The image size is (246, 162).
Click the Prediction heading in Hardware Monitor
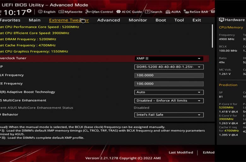(228, 85)
